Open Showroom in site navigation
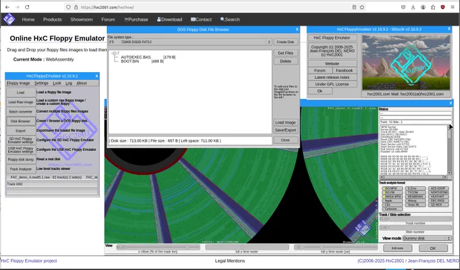460x270 pixels. click(x=81, y=20)
